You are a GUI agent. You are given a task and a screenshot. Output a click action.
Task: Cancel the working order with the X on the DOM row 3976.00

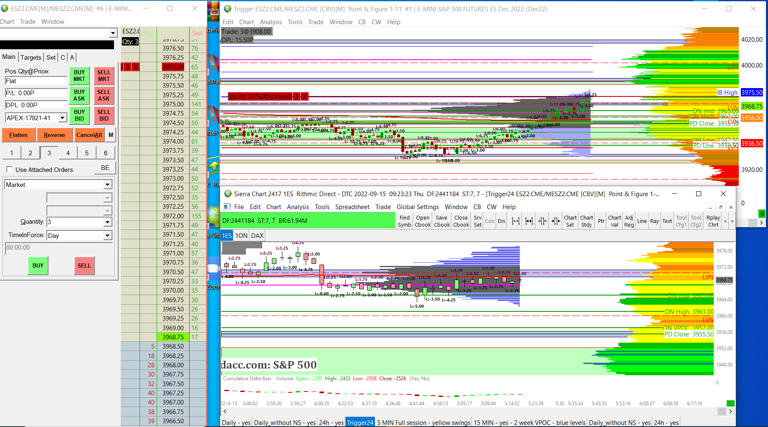[x=136, y=67]
